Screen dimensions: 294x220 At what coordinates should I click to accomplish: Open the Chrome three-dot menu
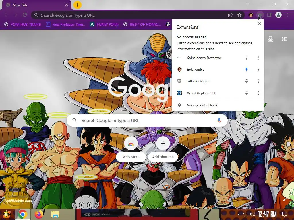pos(288,15)
